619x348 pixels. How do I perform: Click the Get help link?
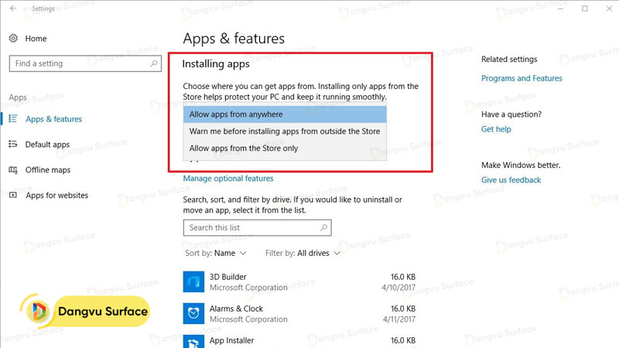coord(496,129)
